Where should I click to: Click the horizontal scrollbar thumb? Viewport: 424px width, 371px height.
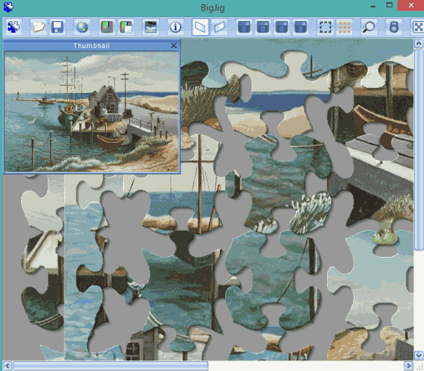click(x=111, y=366)
